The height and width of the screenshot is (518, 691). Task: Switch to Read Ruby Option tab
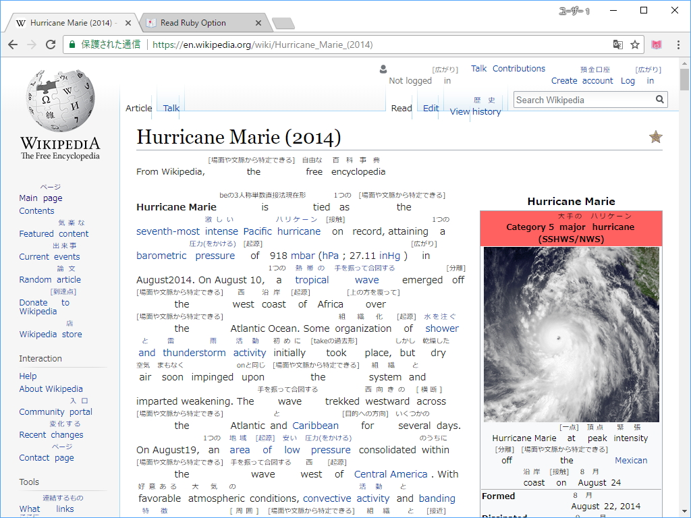coord(204,23)
